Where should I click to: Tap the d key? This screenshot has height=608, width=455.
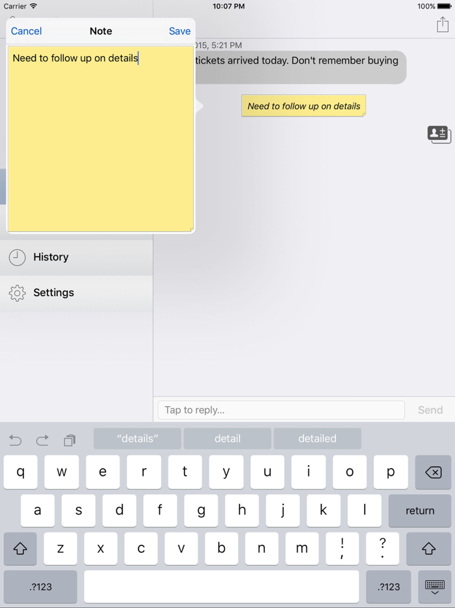click(120, 510)
